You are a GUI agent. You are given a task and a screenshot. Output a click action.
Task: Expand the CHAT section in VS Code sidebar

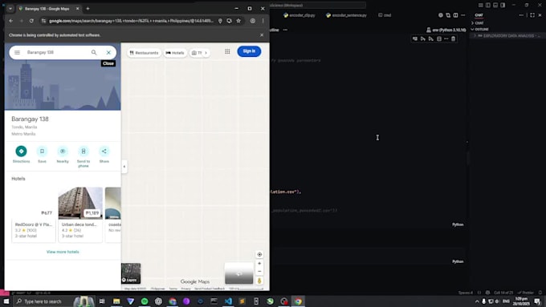coord(478,23)
